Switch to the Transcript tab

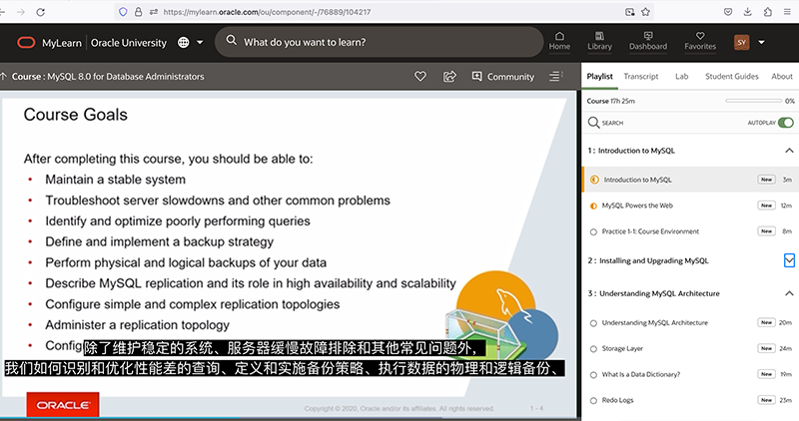pos(640,76)
